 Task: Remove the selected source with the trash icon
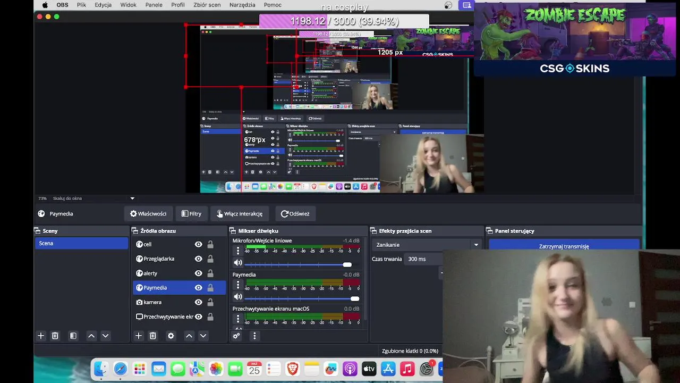(152, 336)
